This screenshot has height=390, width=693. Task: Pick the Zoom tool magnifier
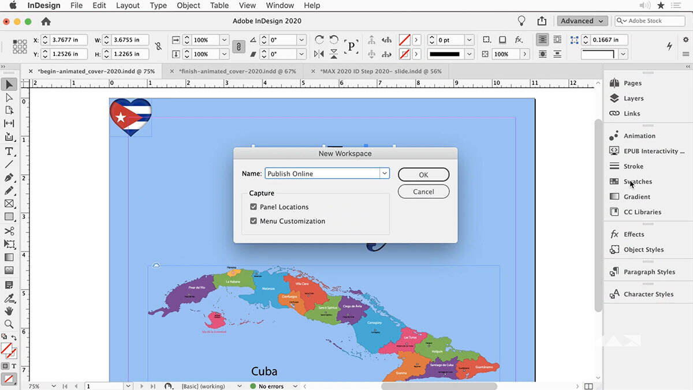pos(9,324)
